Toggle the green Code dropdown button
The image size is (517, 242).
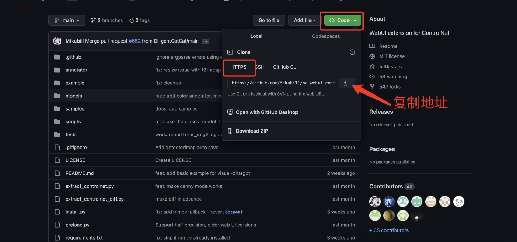tap(343, 20)
